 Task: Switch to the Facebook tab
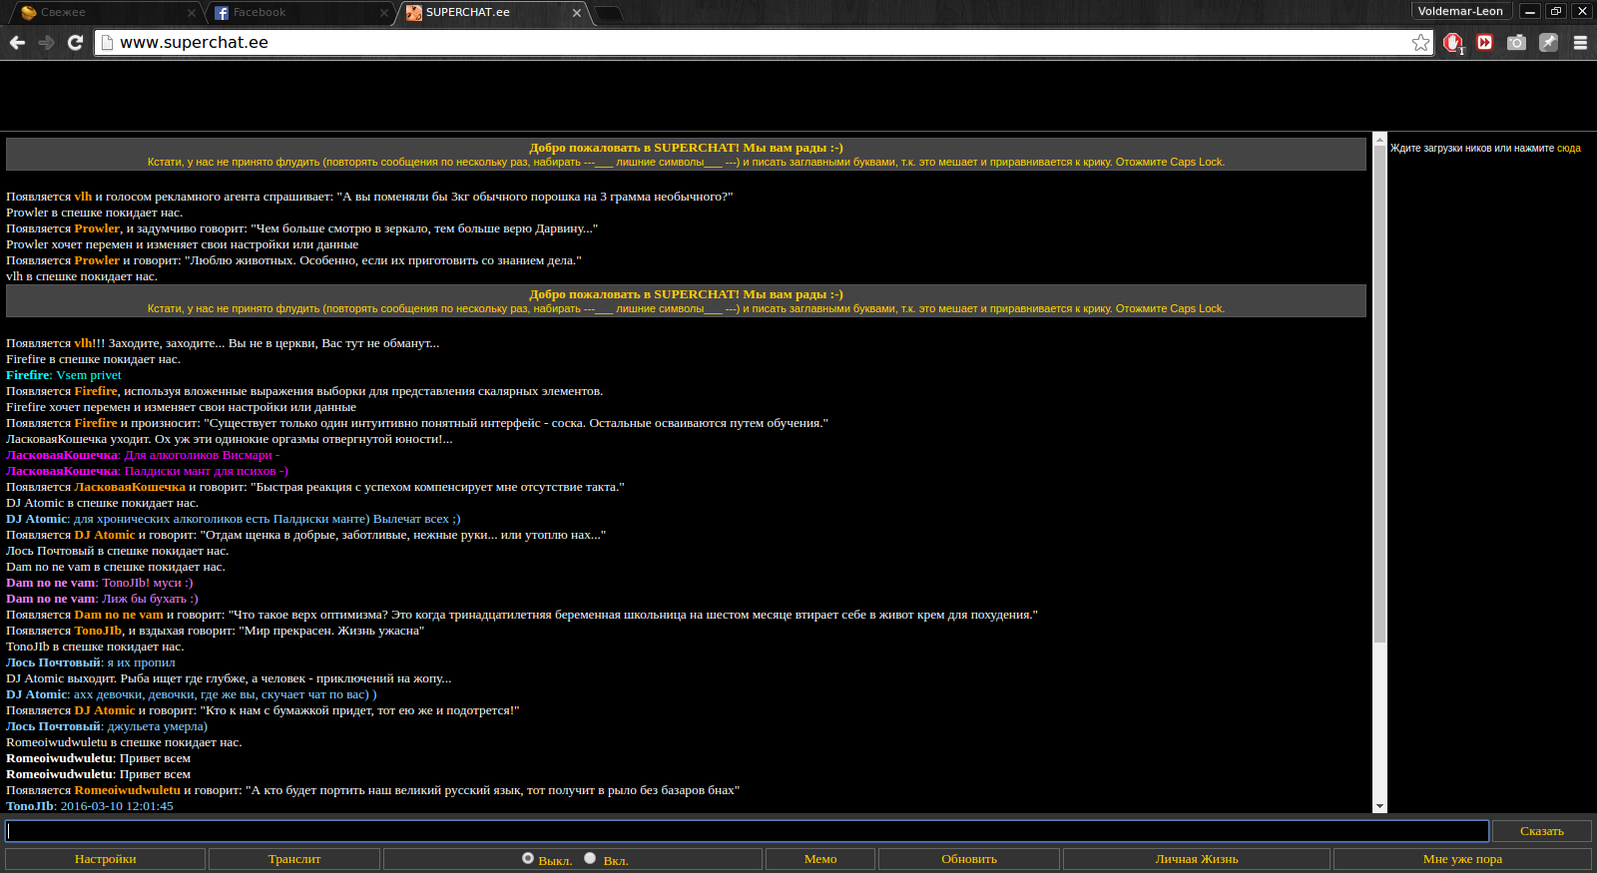pyautogui.click(x=299, y=13)
